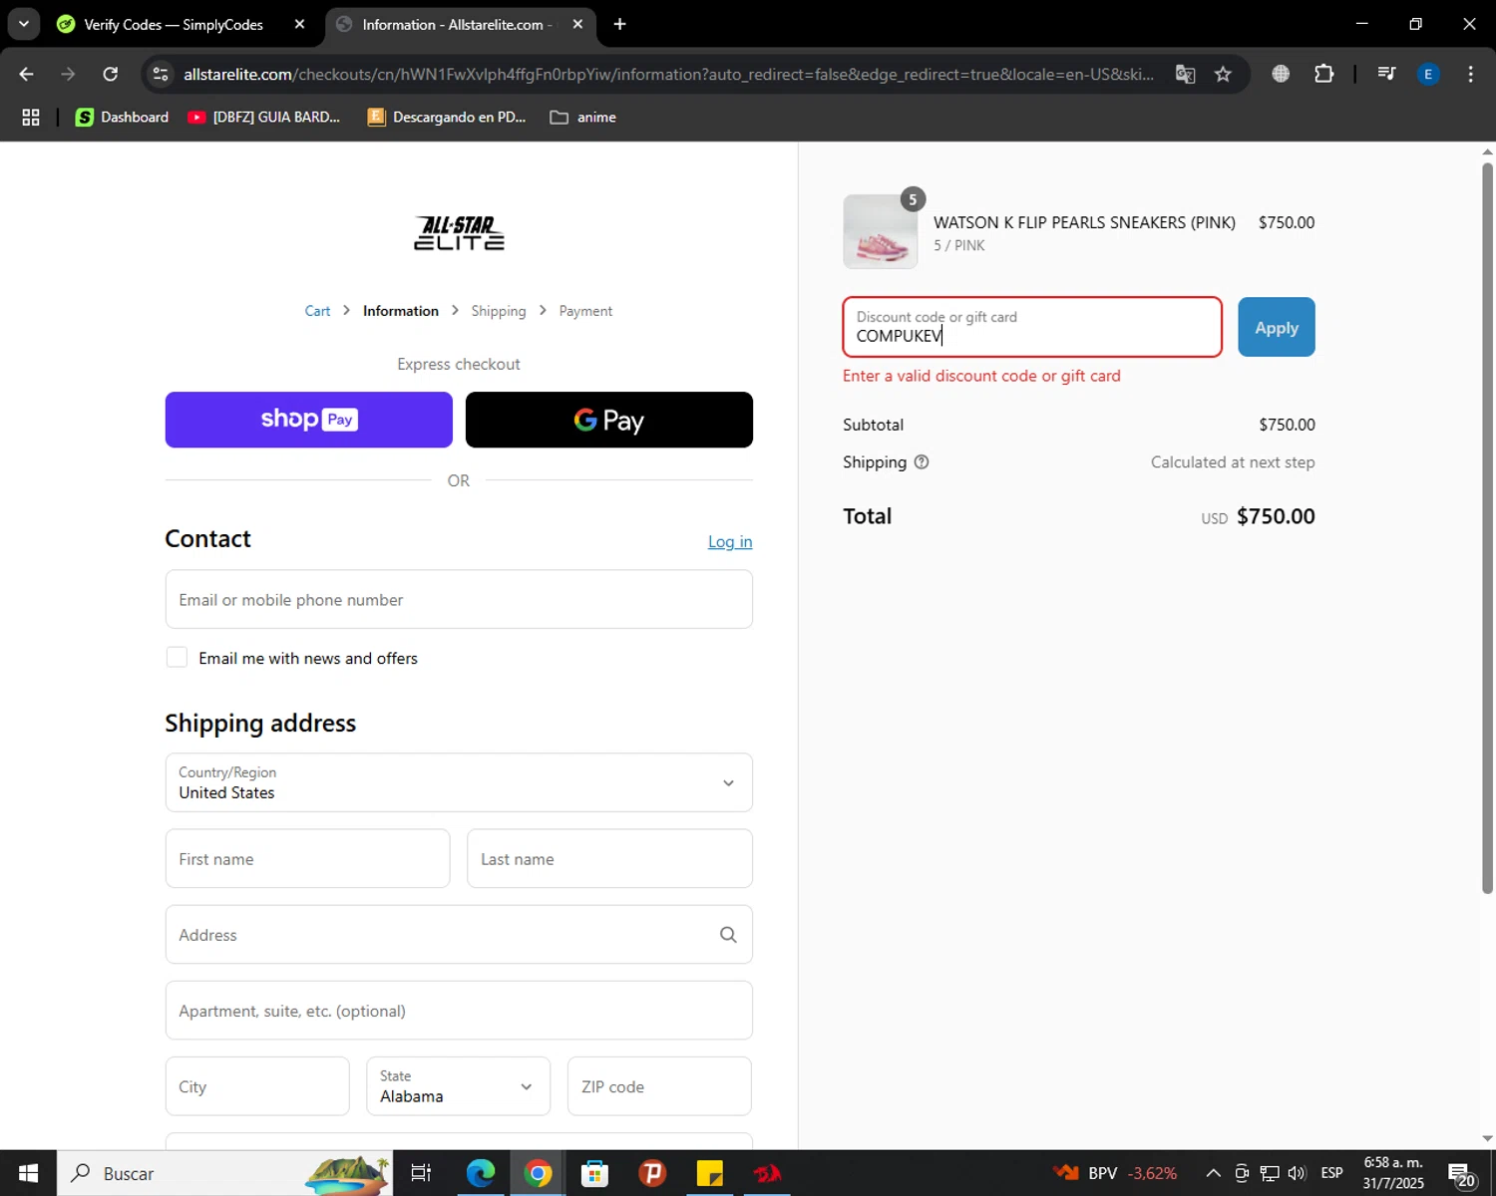Focus the City field
Screen dimensions: 1496x1196
point(257,1086)
